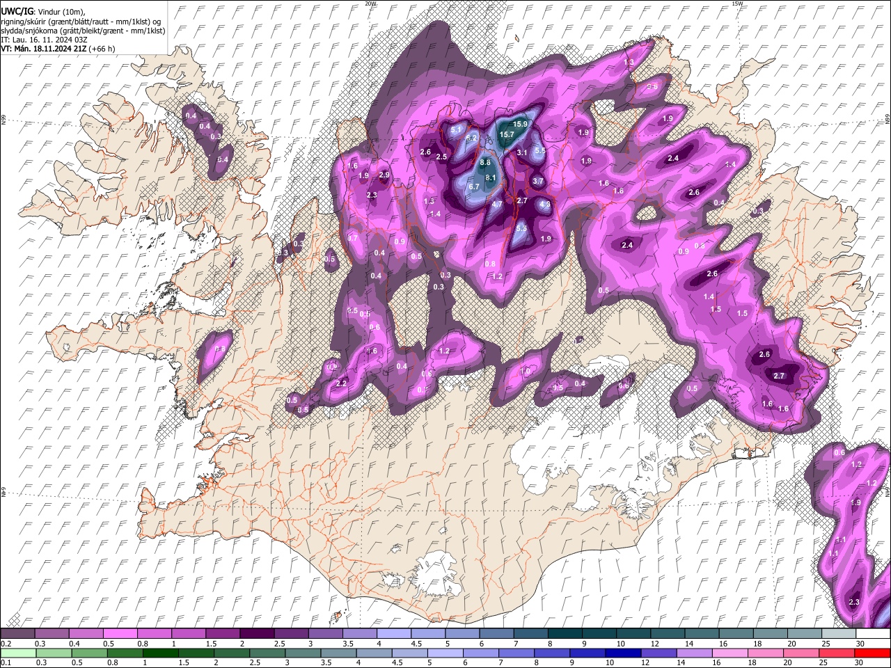Select the 8.1 value label

coord(490,178)
